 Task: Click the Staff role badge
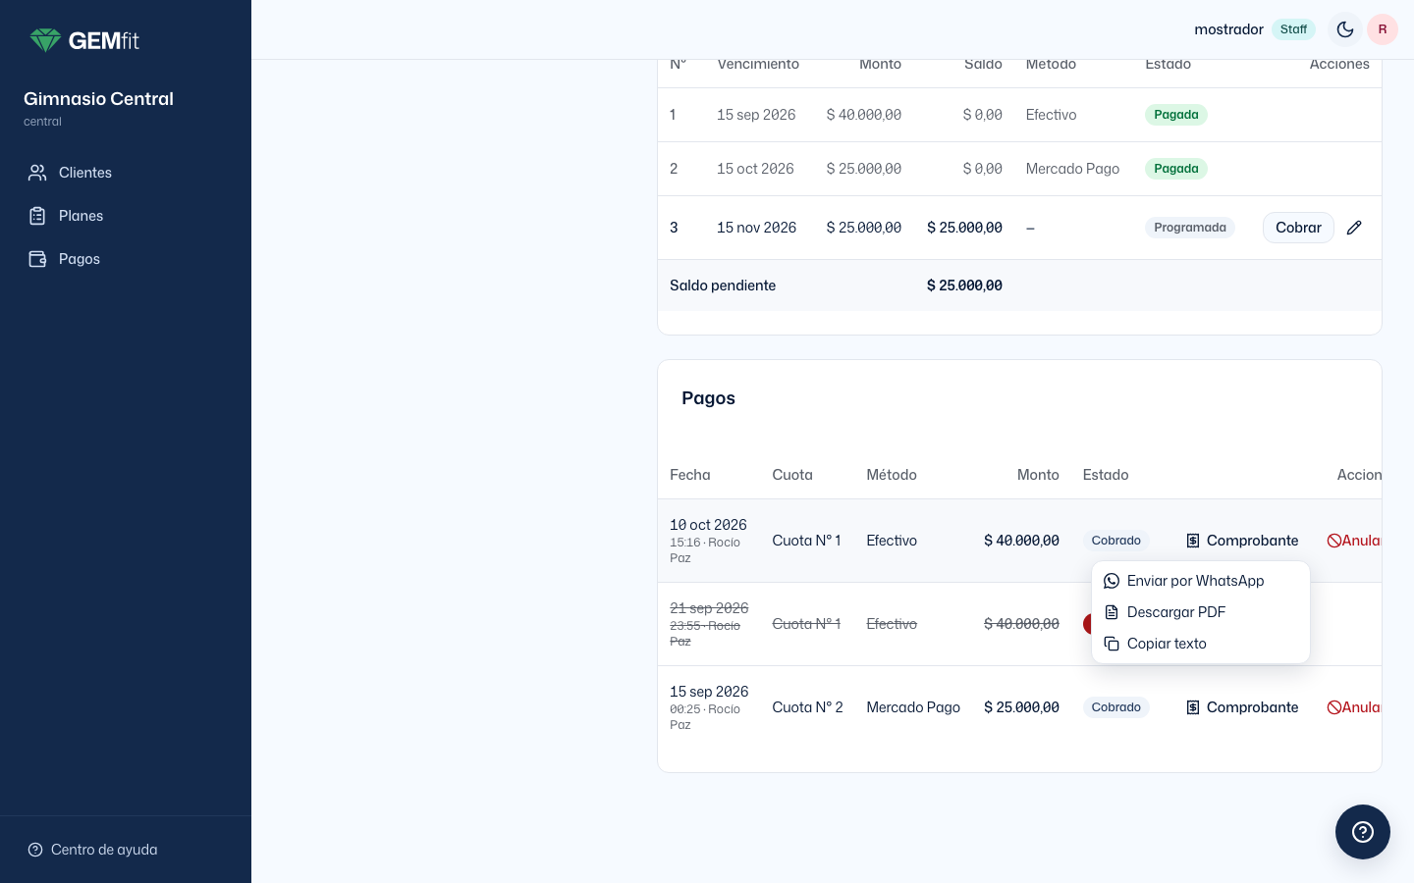click(x=1293, y=29)
